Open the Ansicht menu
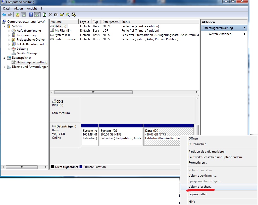Viewport: 258px width, 205px height. point(32,9)
